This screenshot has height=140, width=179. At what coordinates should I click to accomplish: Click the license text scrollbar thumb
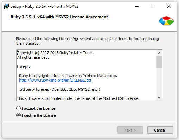[159, 62]
